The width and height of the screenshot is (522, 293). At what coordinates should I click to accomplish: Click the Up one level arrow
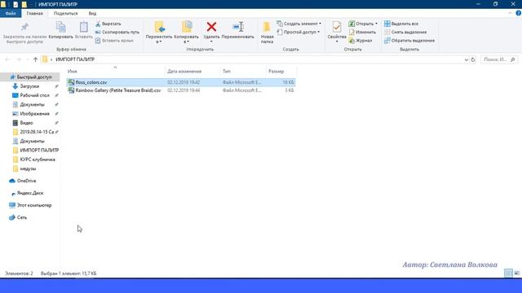click(36, 59)
